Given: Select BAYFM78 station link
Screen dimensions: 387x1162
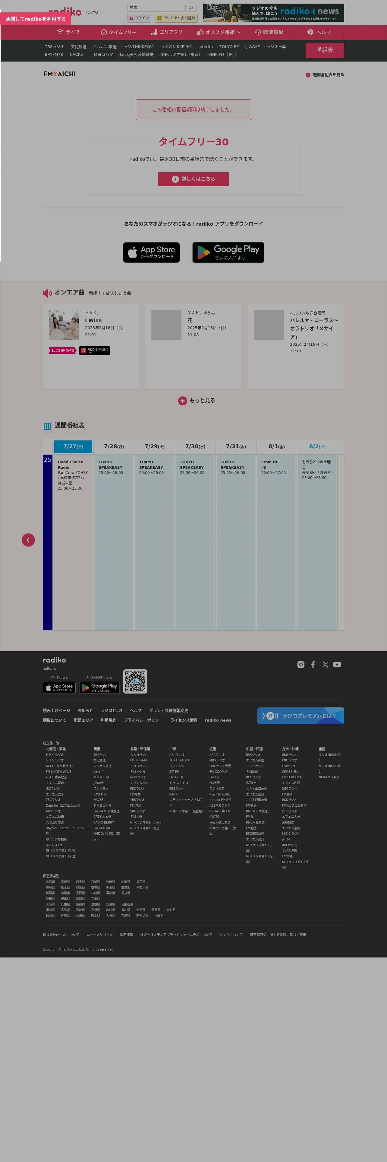Looking at the screenshot, I should 54,55.
